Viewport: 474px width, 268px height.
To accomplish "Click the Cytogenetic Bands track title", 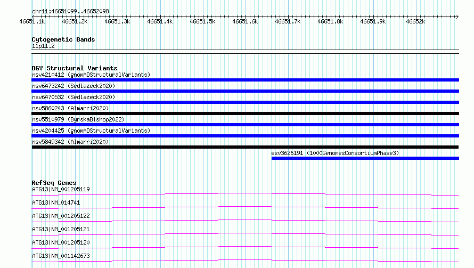I will [x=63, y=39].
